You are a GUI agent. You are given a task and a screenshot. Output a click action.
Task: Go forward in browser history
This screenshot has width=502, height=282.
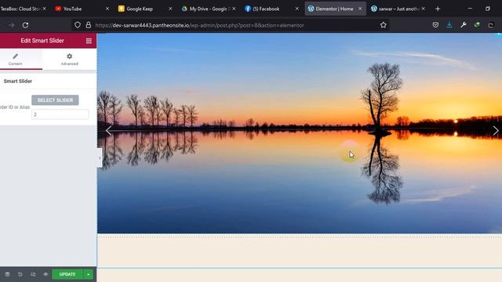(11, 25)
